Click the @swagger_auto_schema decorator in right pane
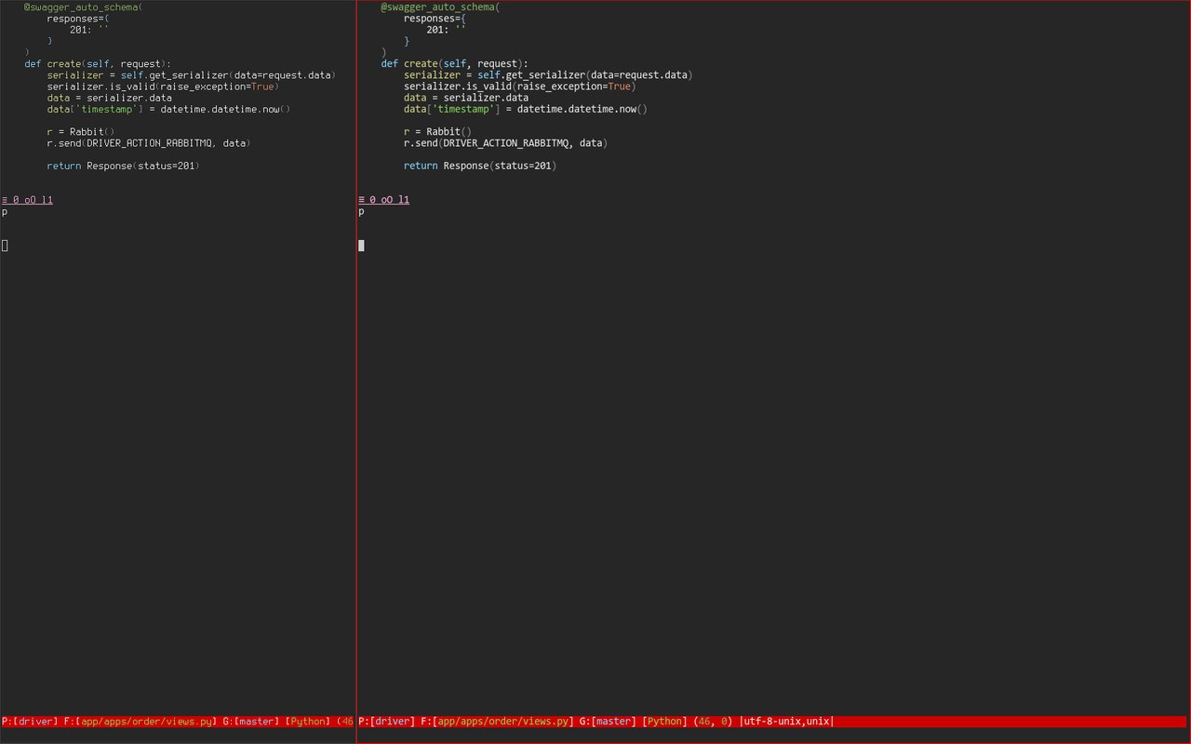The image size is (1191, 744). click(440, 7)
